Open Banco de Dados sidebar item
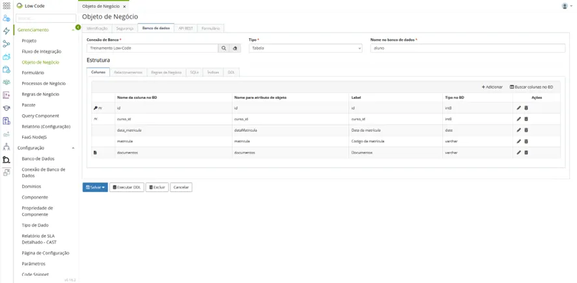577x283 pixels. 38,159
